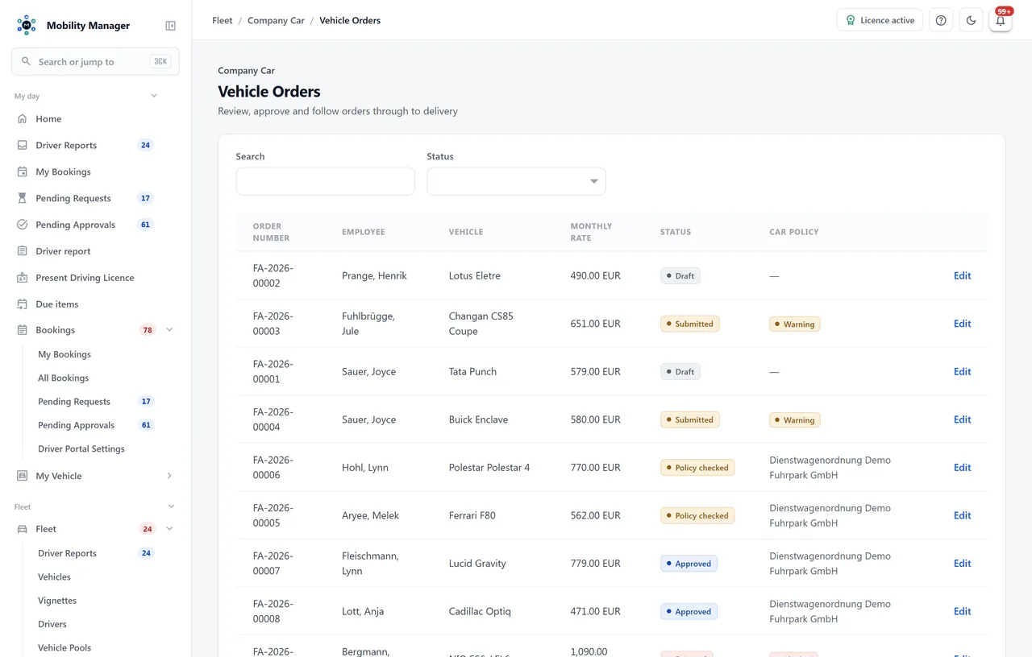Collapse the My day section chevron
1032x657 pixels.
154,96
